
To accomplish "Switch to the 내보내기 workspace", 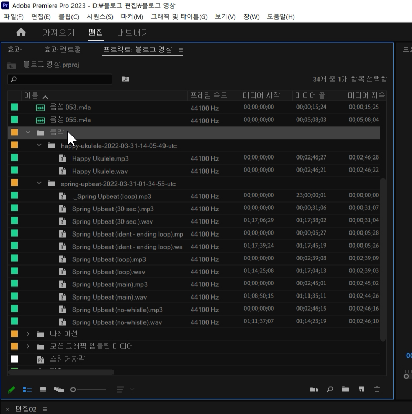I will [133, 33].
